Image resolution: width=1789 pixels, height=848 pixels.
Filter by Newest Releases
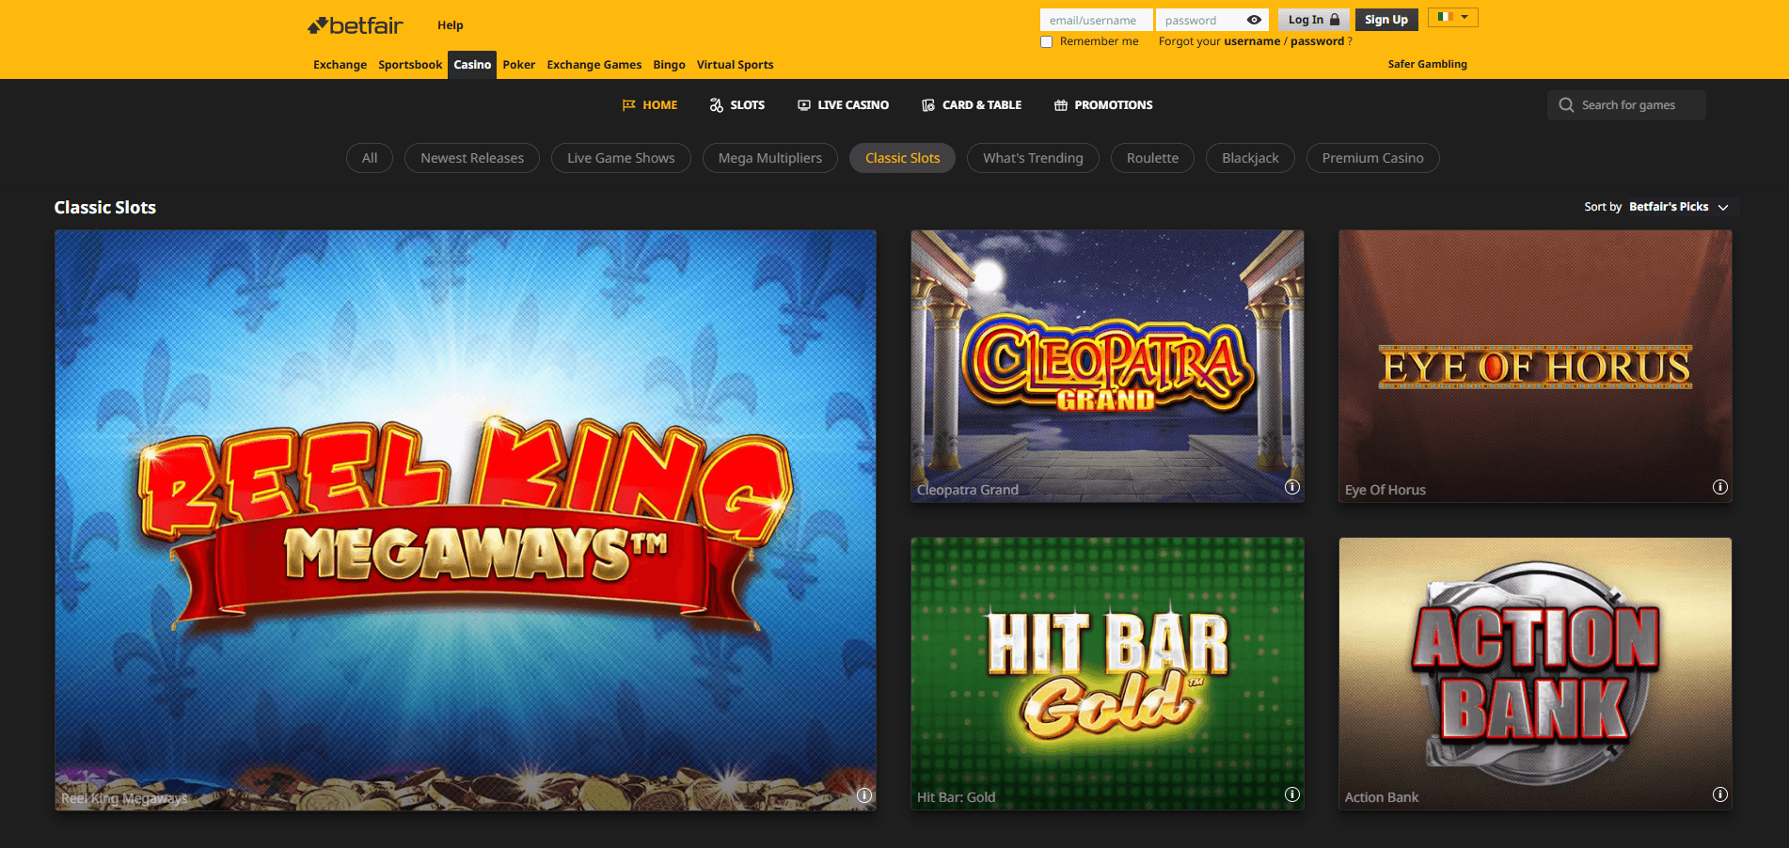coord(472,158)
